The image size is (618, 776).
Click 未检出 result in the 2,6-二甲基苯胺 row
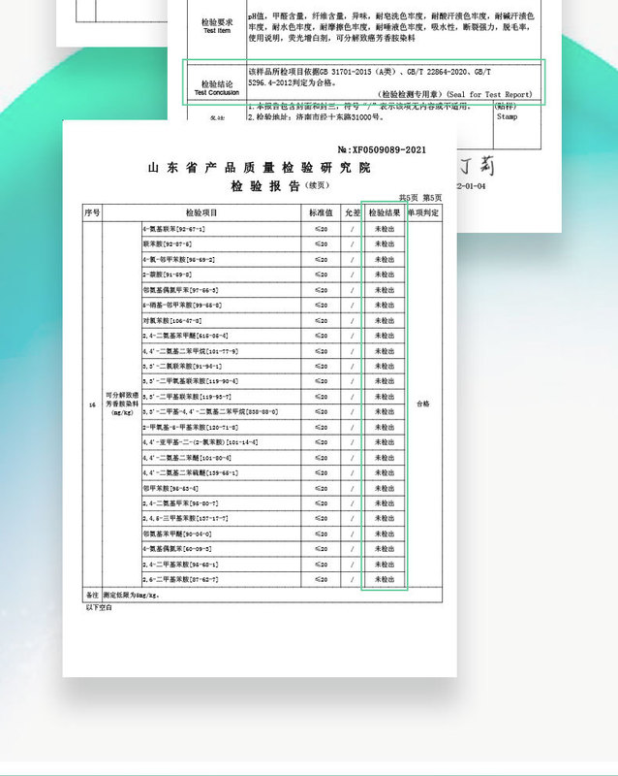point(385,579)
